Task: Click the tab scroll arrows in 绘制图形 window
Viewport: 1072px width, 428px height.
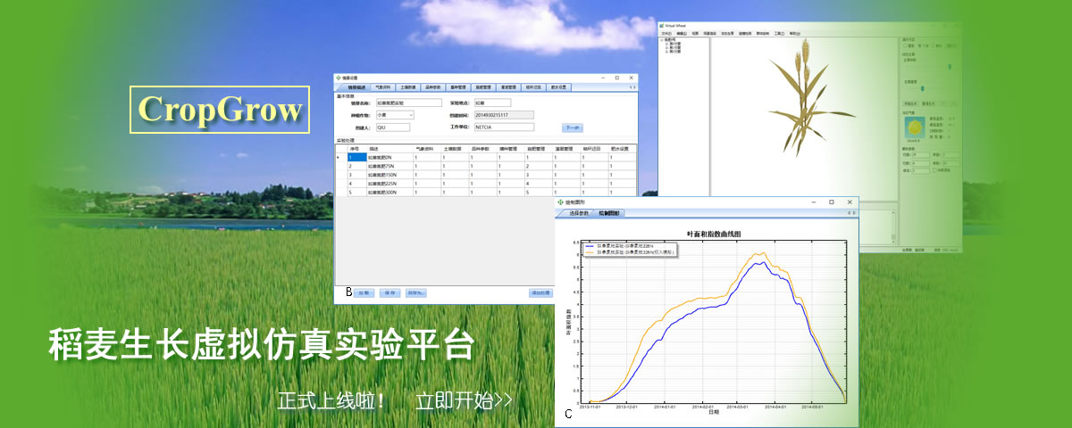Action: point(850,213)
